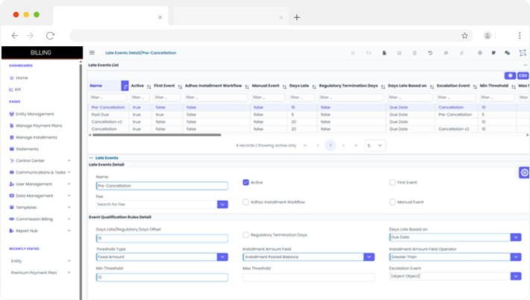The height and width of the screenshot is (300, 530).
Task: Click the Min Threshold input field
Action: (x=162, y=278)
